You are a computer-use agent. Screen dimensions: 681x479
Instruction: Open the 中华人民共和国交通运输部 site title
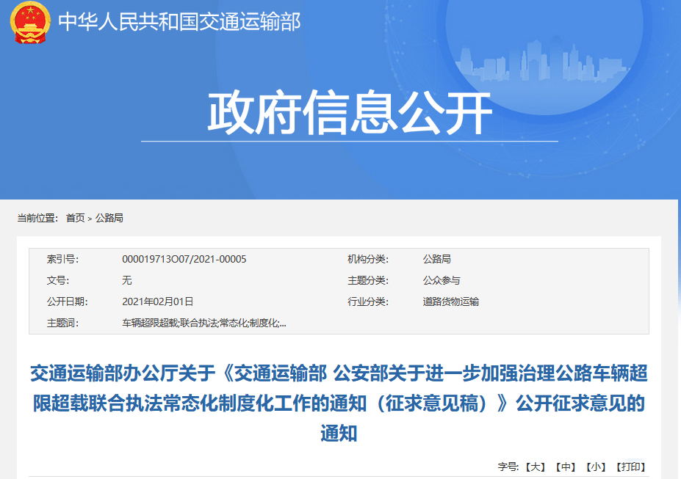(179, 22)
